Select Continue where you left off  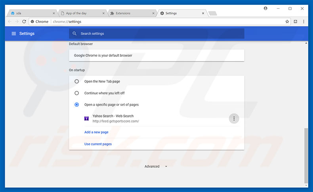click(76, 93)
